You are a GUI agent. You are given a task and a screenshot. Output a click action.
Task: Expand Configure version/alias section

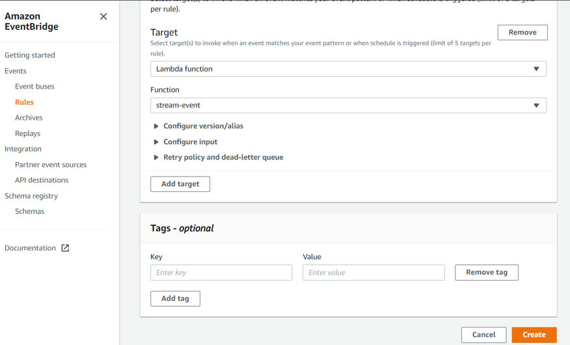pos(199,126)
